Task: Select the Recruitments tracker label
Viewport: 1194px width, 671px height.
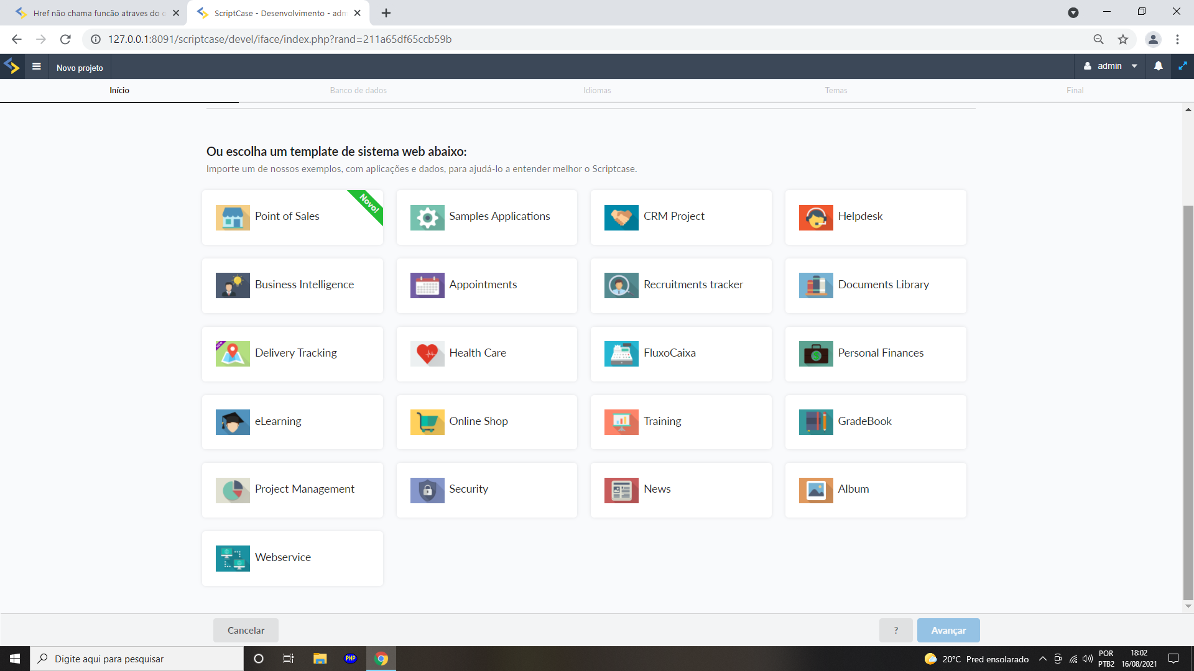Action: coord(693,285)
